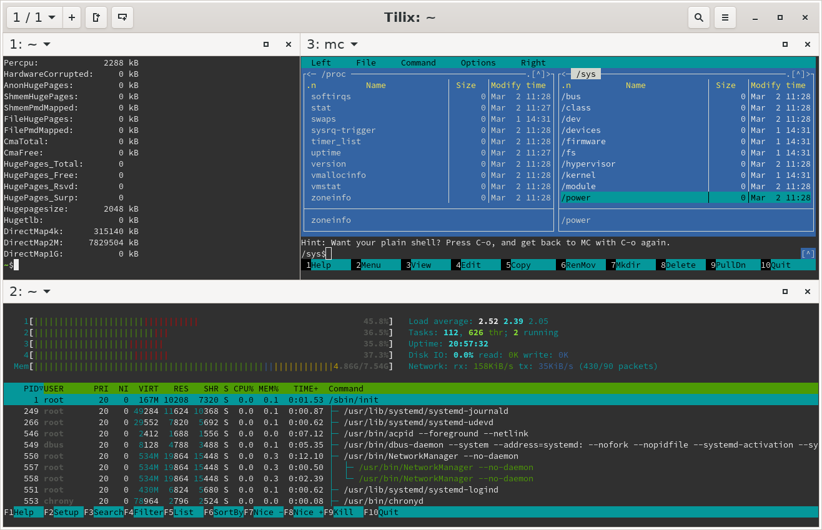This screenshot has width=822, height=530.
Task: Open the hamburger menu in title bar
Action: click(725, 17)
